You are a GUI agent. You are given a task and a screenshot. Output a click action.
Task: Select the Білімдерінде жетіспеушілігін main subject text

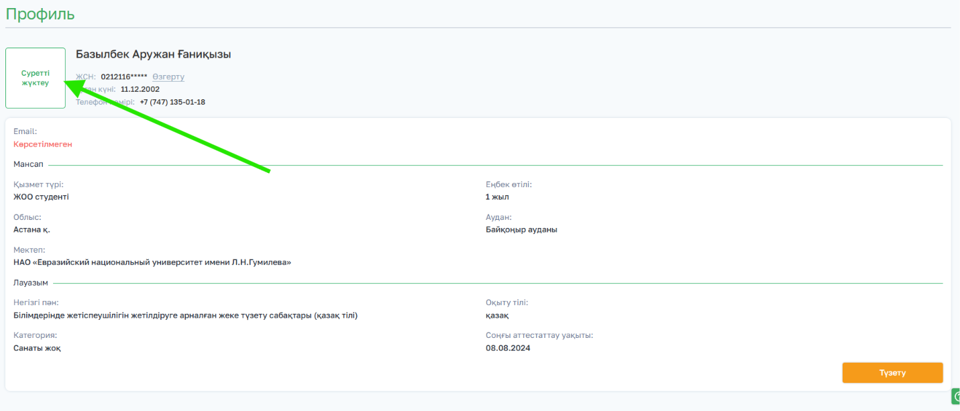click(185, 315)
